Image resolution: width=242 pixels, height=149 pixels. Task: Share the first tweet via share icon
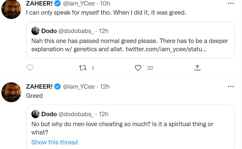click(197, 68)
